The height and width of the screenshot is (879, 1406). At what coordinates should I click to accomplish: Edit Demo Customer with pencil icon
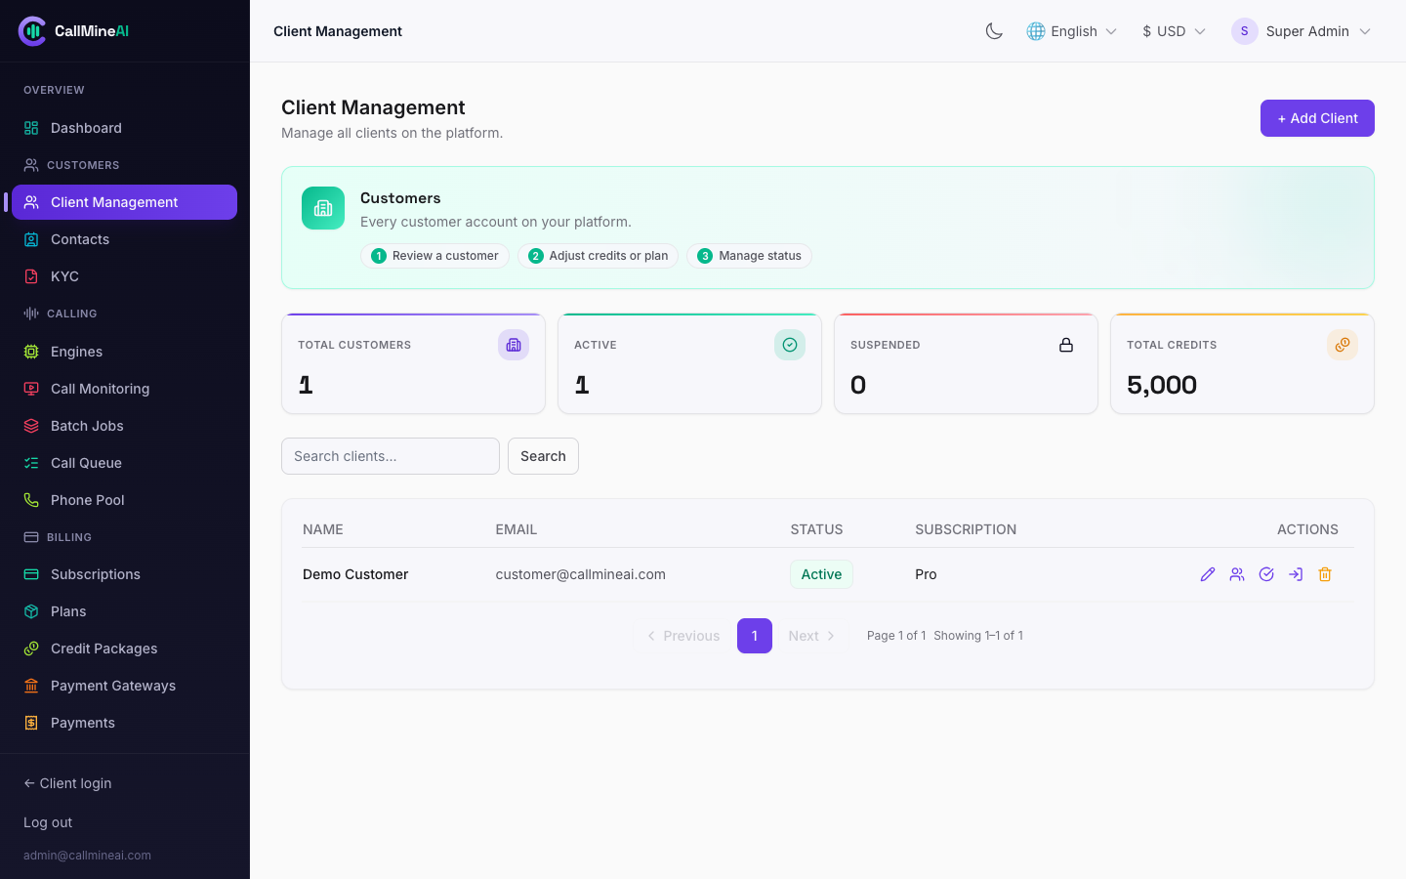point(1208,574)
